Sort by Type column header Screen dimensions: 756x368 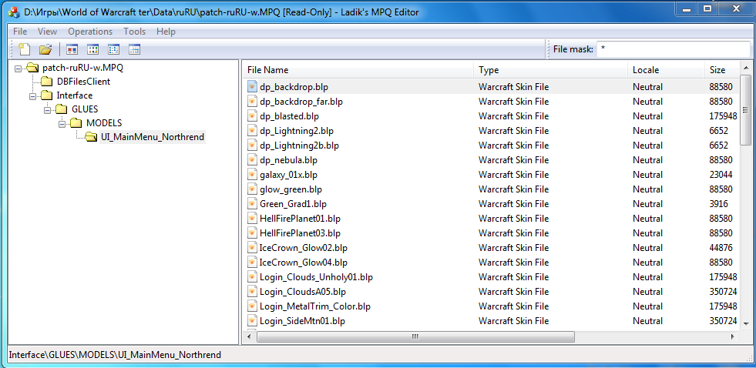coord(550,70)
